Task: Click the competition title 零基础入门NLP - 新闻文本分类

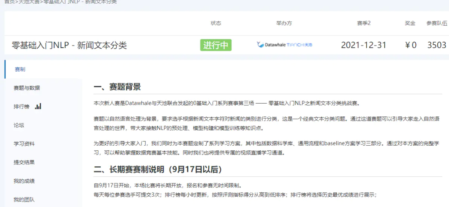Action: pyautogui.click(x=69, y=45)
